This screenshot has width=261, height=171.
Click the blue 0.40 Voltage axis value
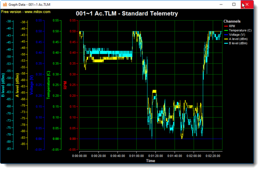click(39, 53)
